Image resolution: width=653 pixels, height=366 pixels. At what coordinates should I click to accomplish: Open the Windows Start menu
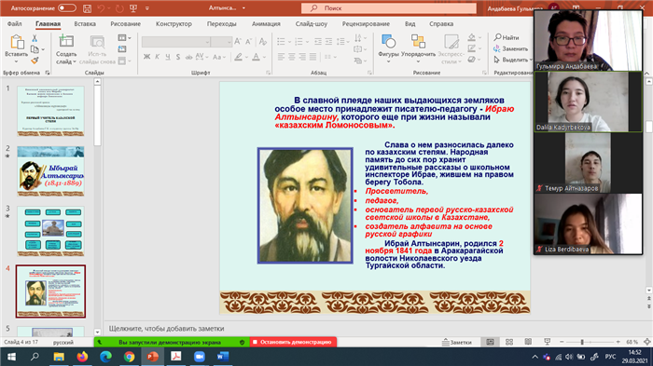coord(11,357)
